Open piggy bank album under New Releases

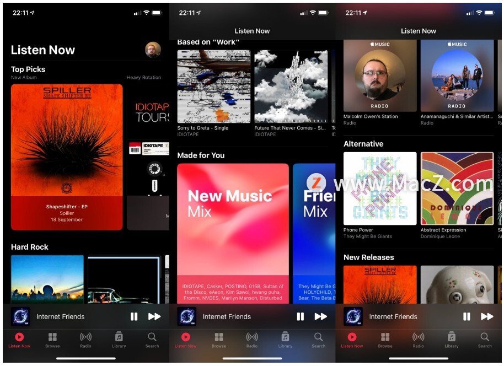[x=457, y=285]
